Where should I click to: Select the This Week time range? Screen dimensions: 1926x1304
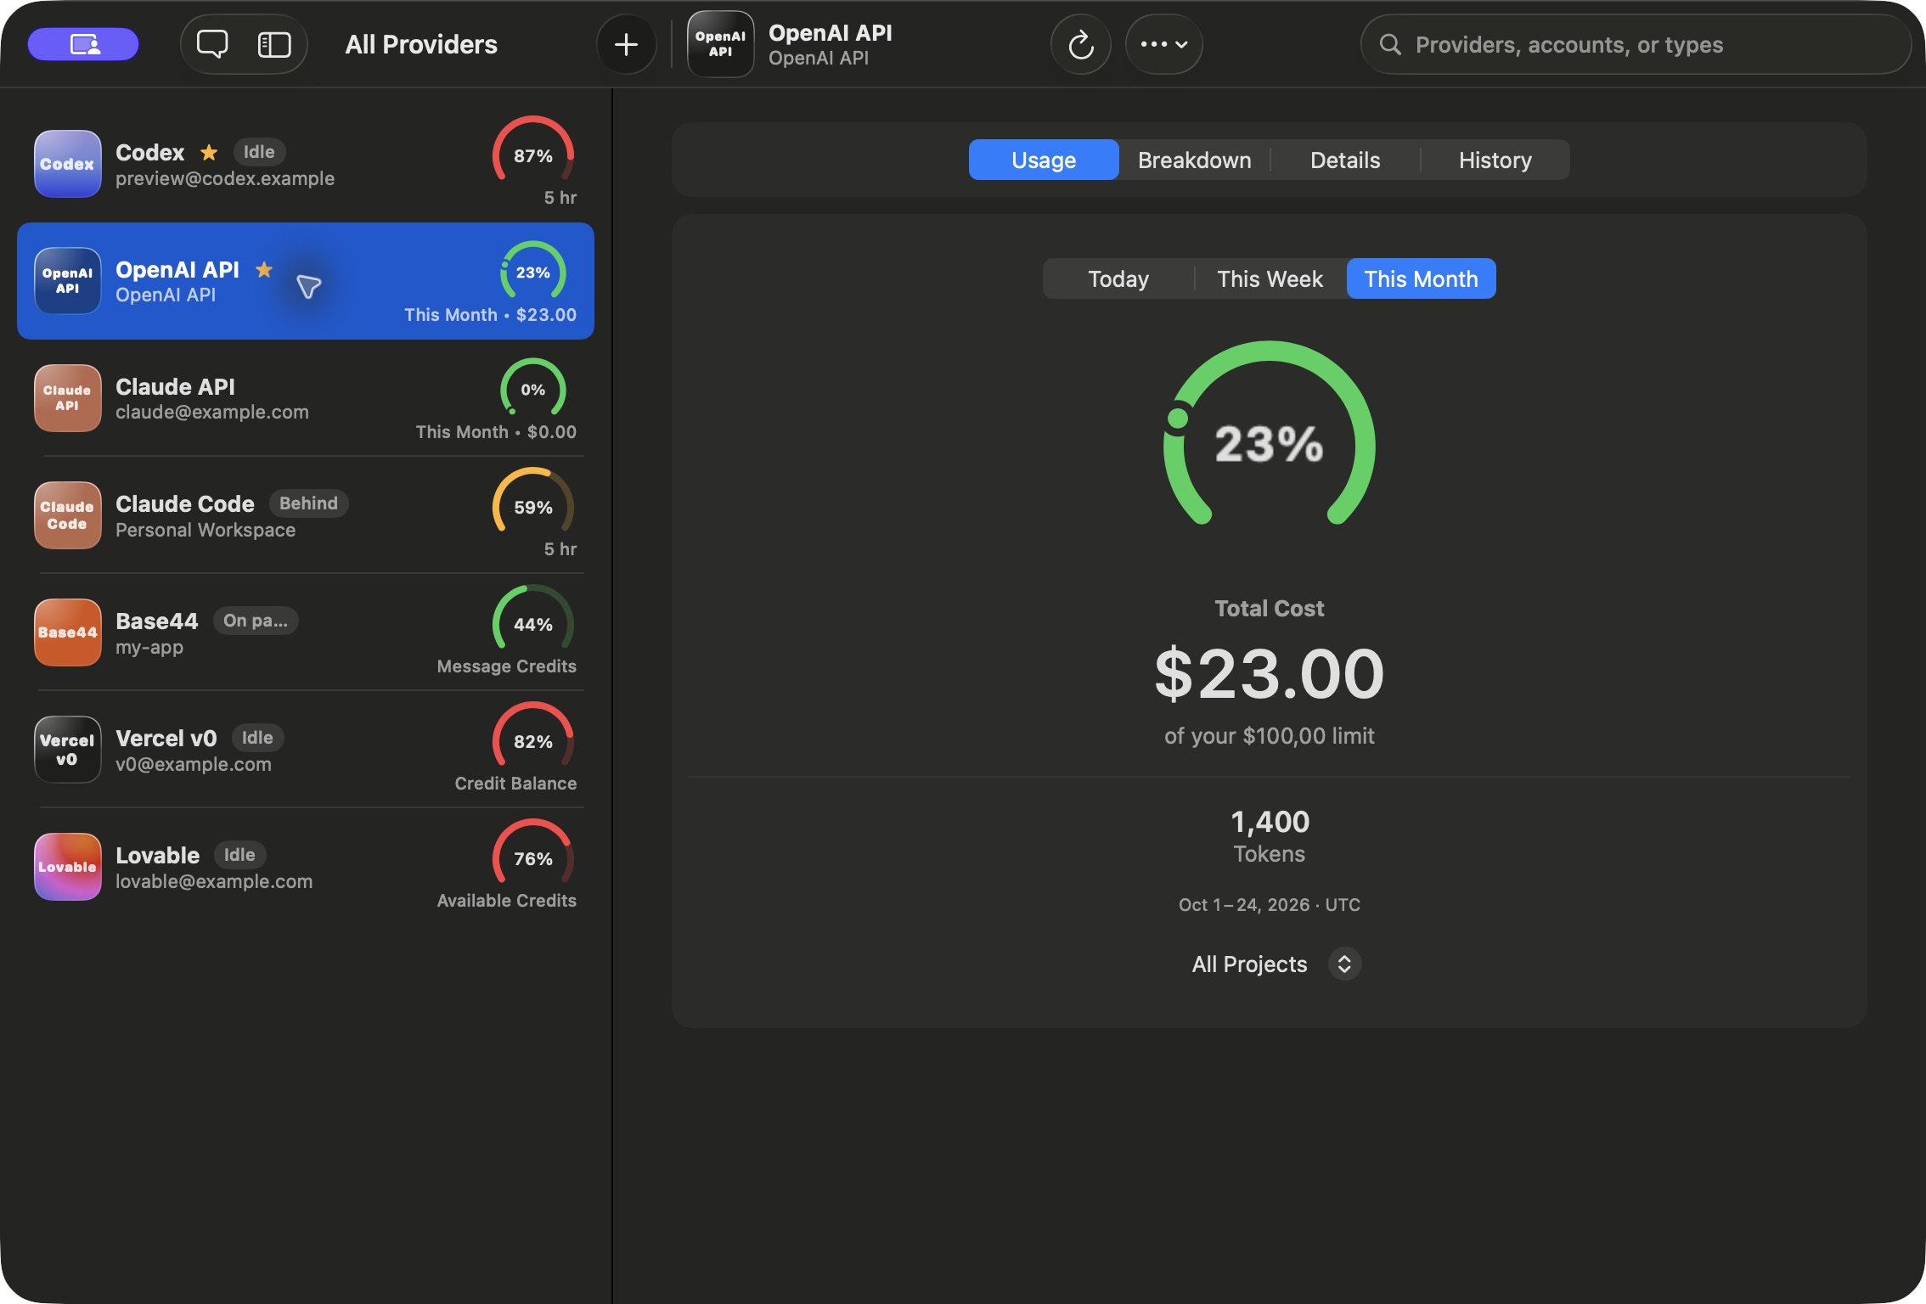[x=1270, y=278]
